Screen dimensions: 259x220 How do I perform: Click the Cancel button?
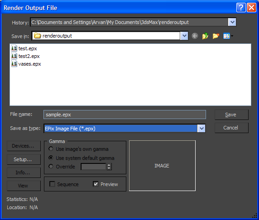[231, 128]
